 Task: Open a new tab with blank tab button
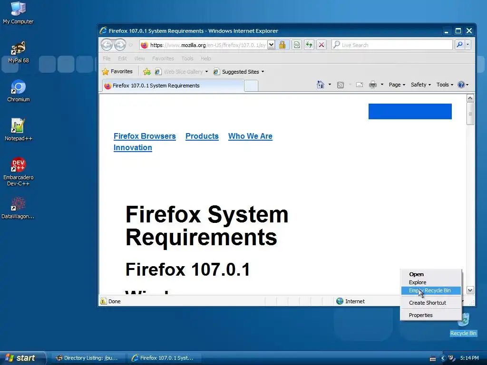pyautogui.click(x=251, y=86)
